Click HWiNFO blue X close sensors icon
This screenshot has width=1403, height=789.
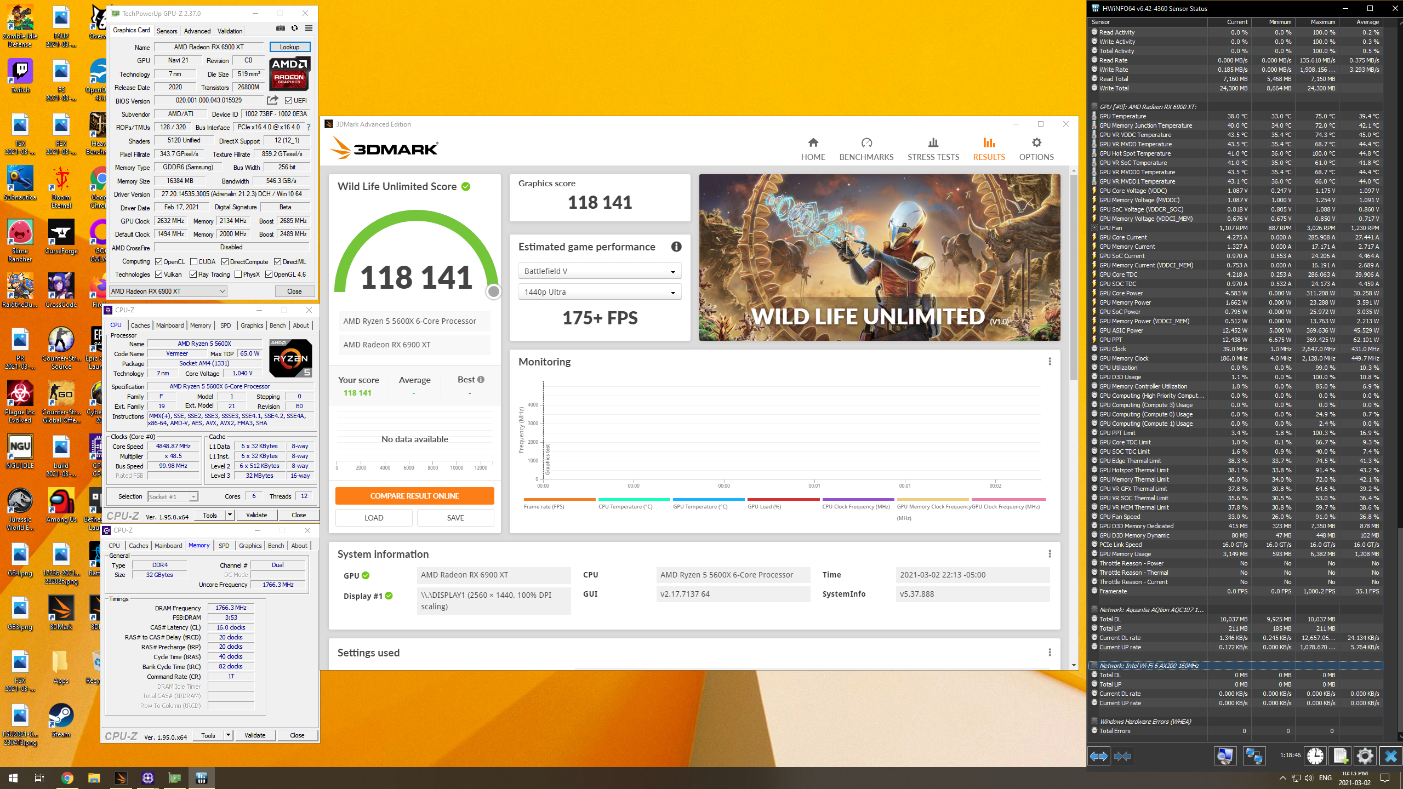pyautogui.click(x=1390, y=756)
